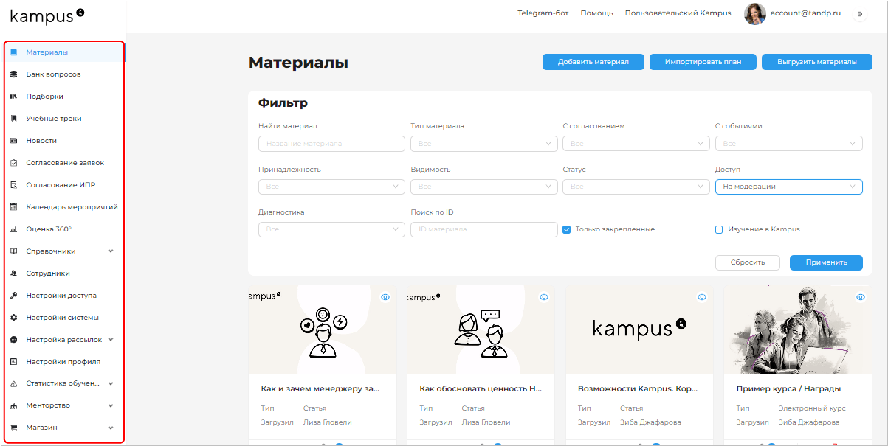
Task: Click the eye preview icon on Пример курса card
Action: (x=860, y=297)
